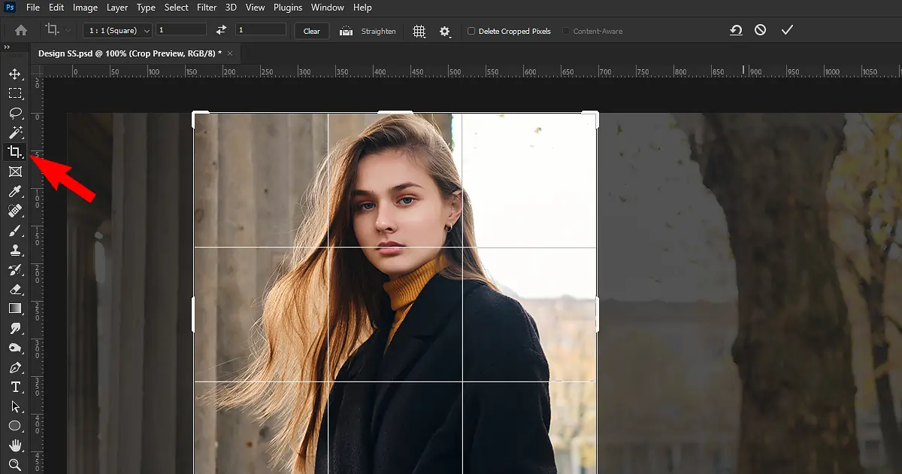This screenshot has width=902, height=474.
Task: Choose the Clone Stamp tool
Action: tap(14, 251)
